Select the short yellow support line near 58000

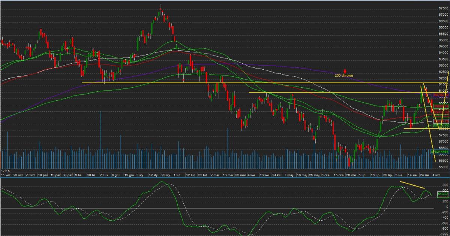pos(416,128)
